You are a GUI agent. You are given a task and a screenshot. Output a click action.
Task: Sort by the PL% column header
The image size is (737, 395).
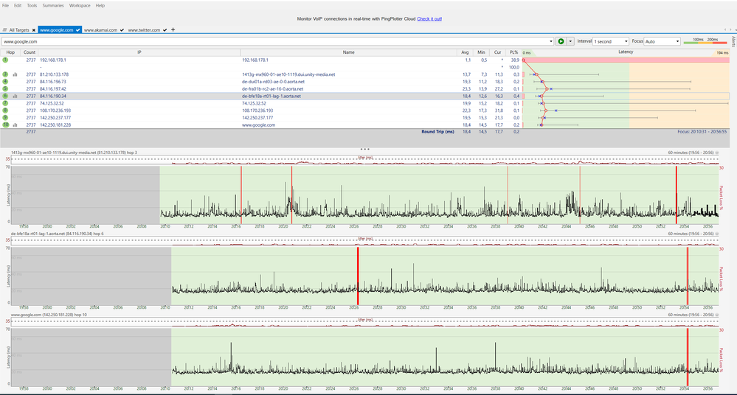tap(514, 52)
